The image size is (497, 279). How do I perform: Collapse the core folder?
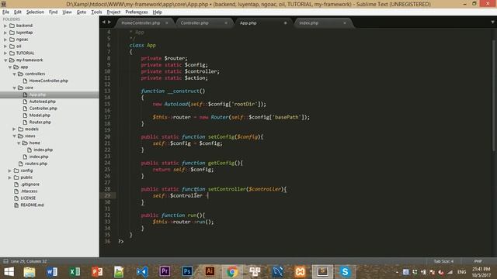tap(14, 88)
